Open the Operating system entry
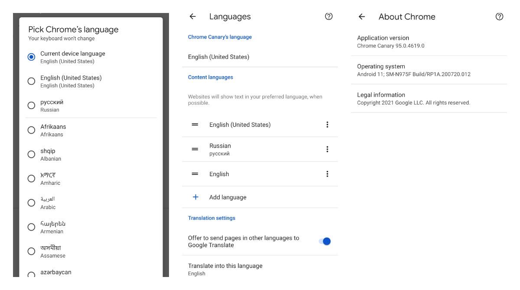This screenshot has width=520, height=290. pyautogui.click(x=429, y=70)
